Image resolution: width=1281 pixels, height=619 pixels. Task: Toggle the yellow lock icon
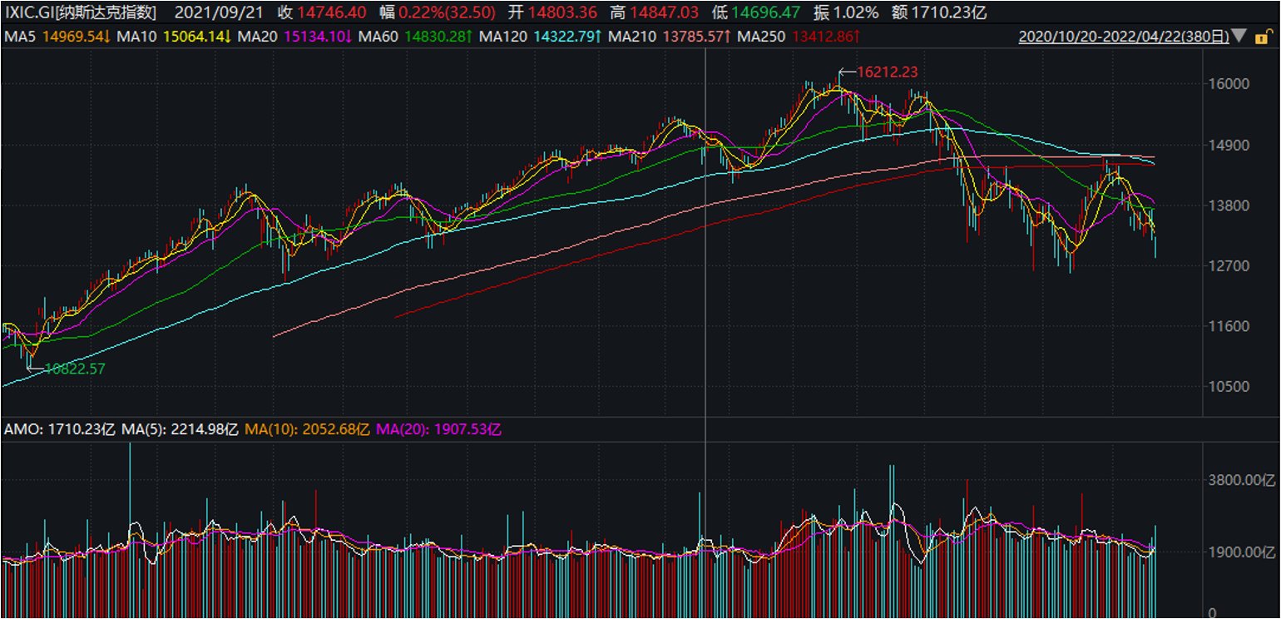[1266, 37]
